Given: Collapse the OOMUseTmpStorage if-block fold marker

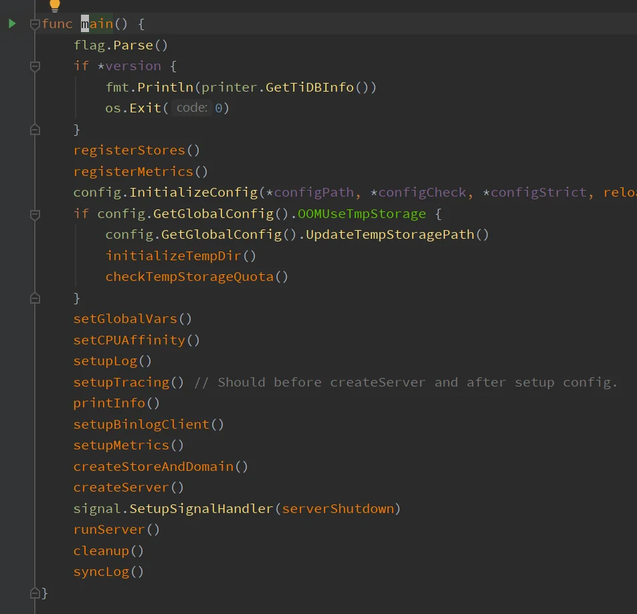Looking at the screenshot, I should 35,214.
